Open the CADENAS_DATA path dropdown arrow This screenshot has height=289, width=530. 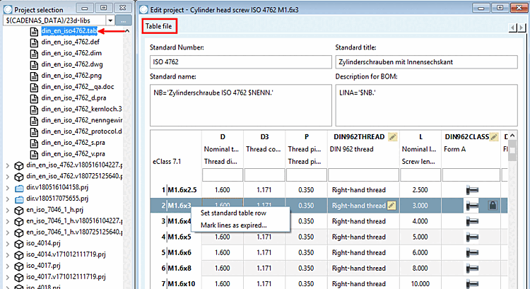coord(110,20)
